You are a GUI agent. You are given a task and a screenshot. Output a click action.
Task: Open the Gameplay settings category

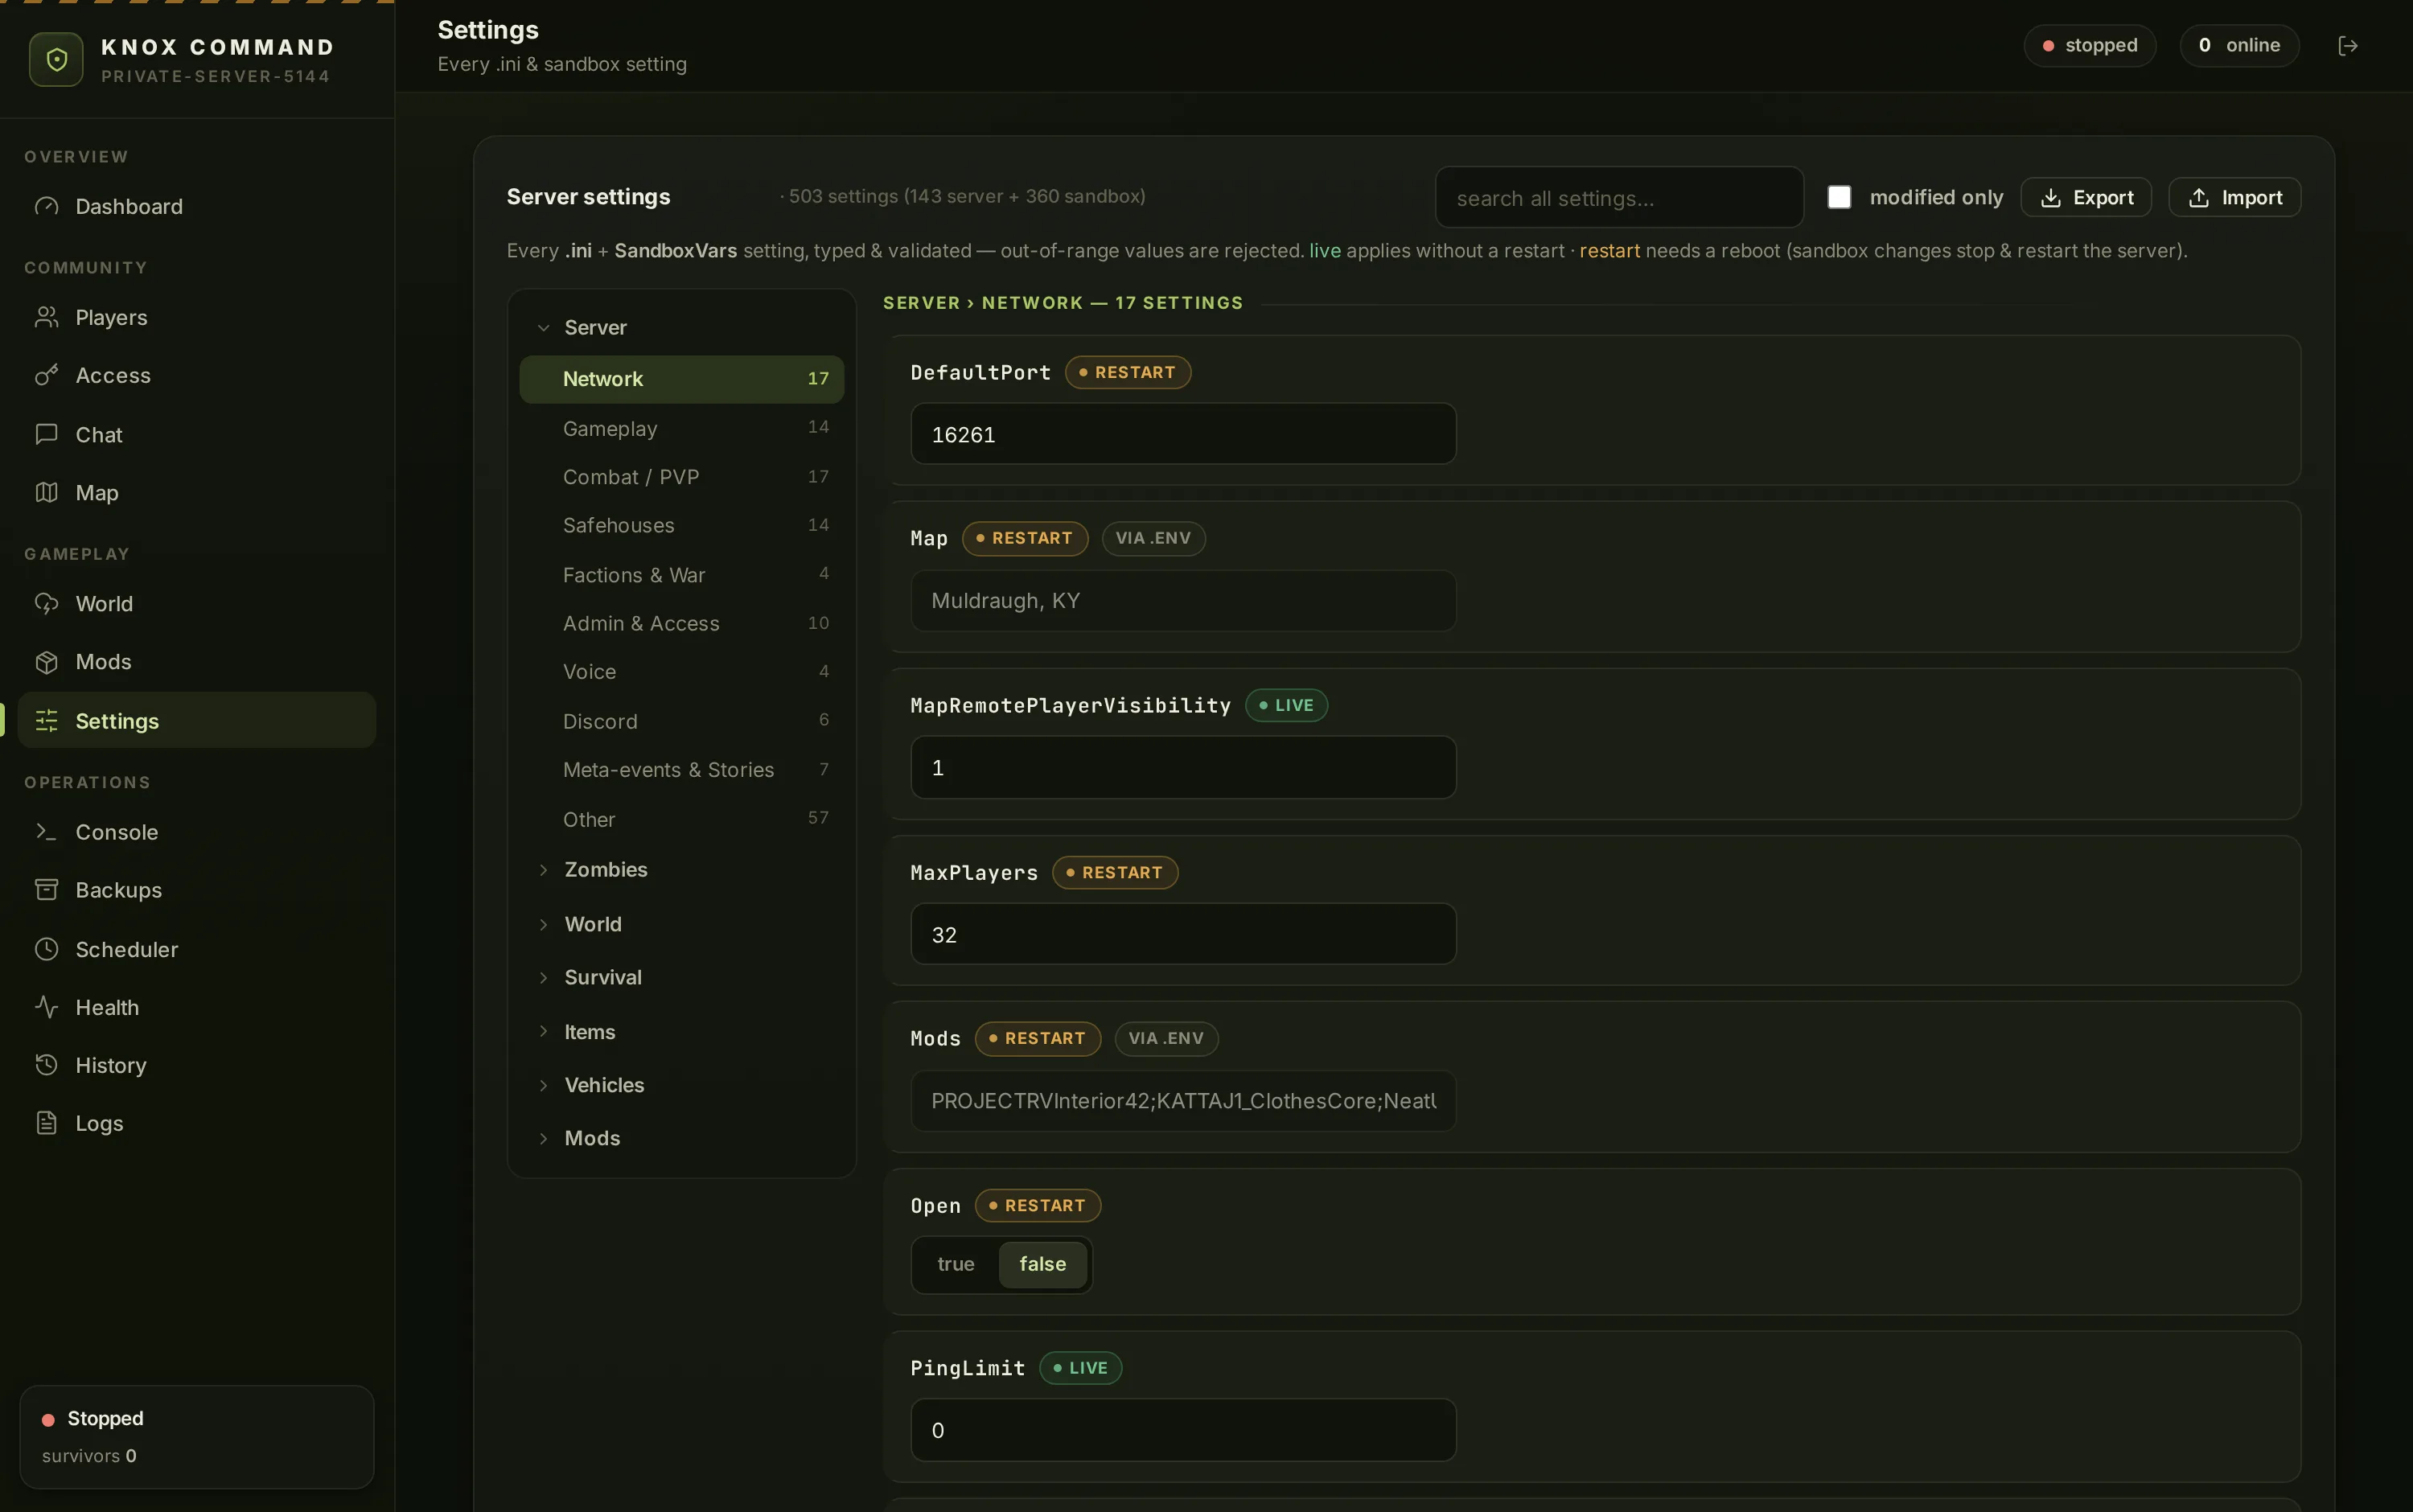tap(682, 428)
